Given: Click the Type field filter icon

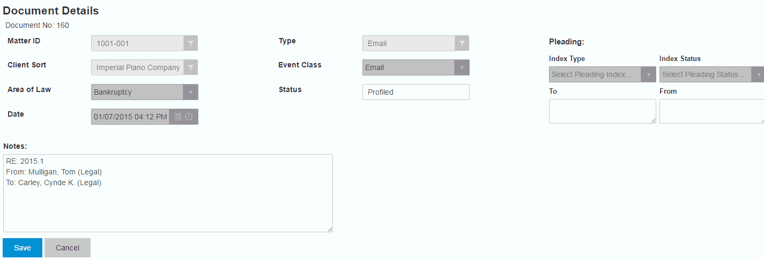Looking at the screenshot, I should pos(462,43).
